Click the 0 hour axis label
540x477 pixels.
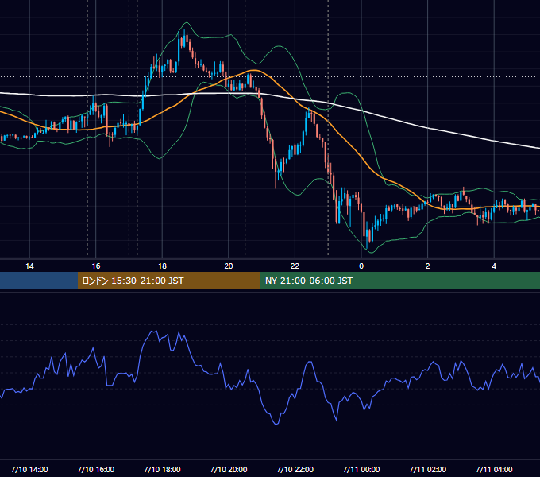pyautogui.click(x=361, y=266)
